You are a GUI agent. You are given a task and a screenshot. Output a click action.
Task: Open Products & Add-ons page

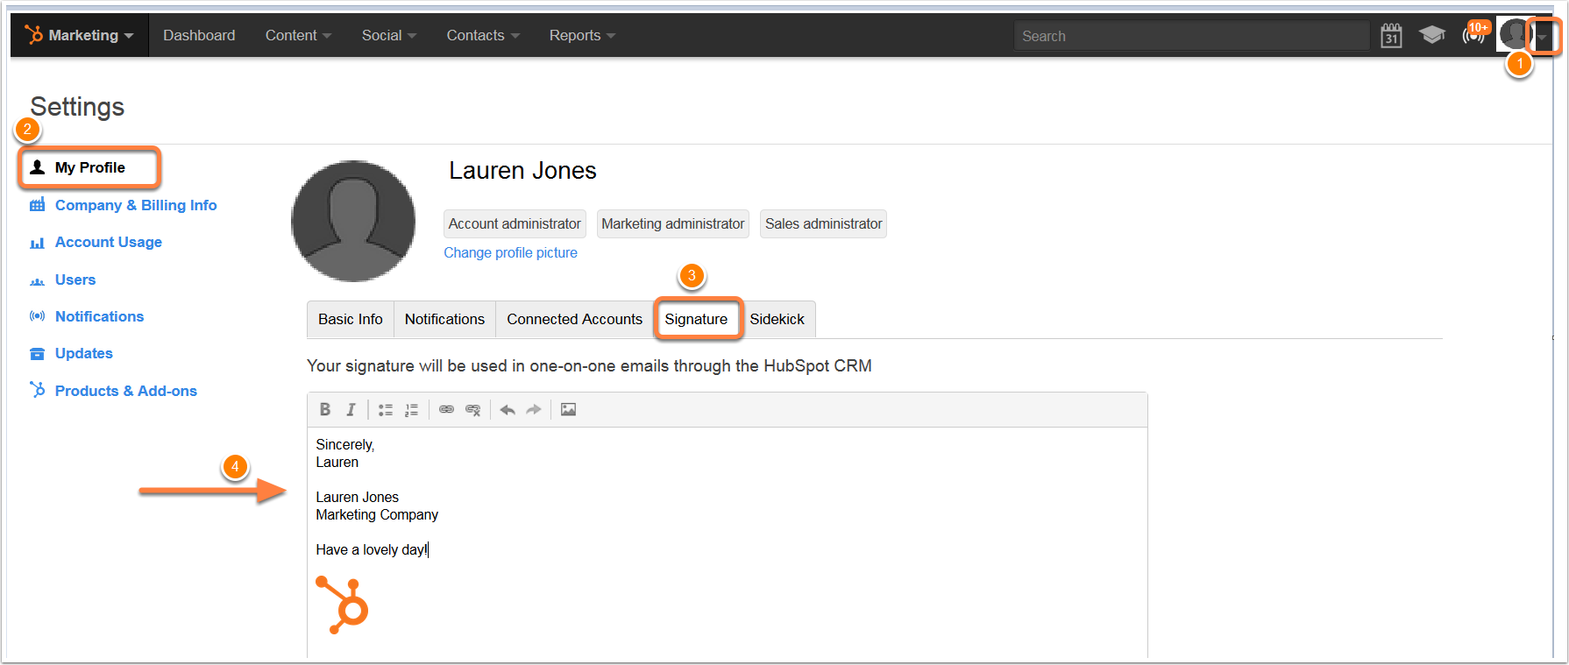(x=125, y=391)
